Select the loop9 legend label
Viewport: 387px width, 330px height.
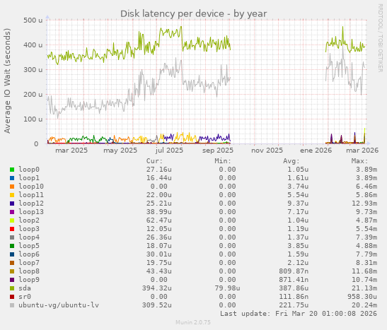[x=29, y=280]
